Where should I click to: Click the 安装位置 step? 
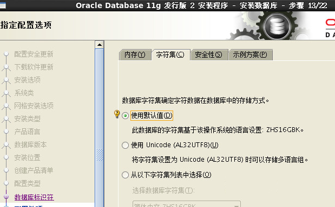(27, 157)
